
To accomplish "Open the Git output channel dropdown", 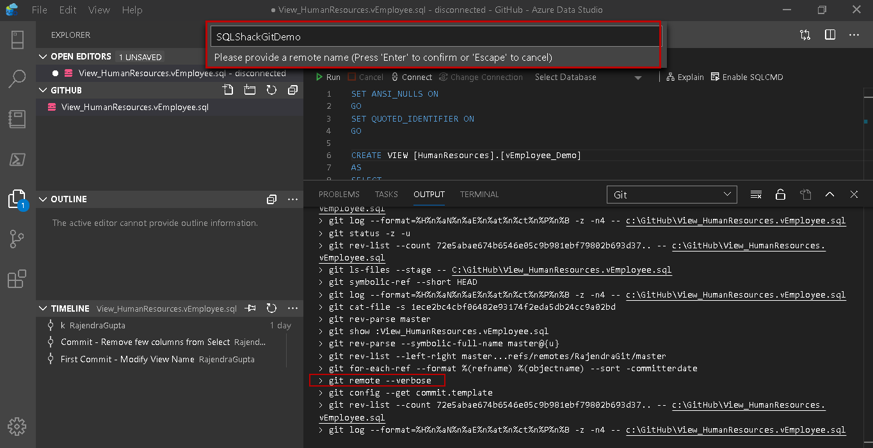I will 671,195.
